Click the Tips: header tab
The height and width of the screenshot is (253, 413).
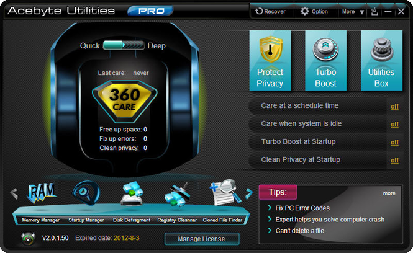coord(278,192)
